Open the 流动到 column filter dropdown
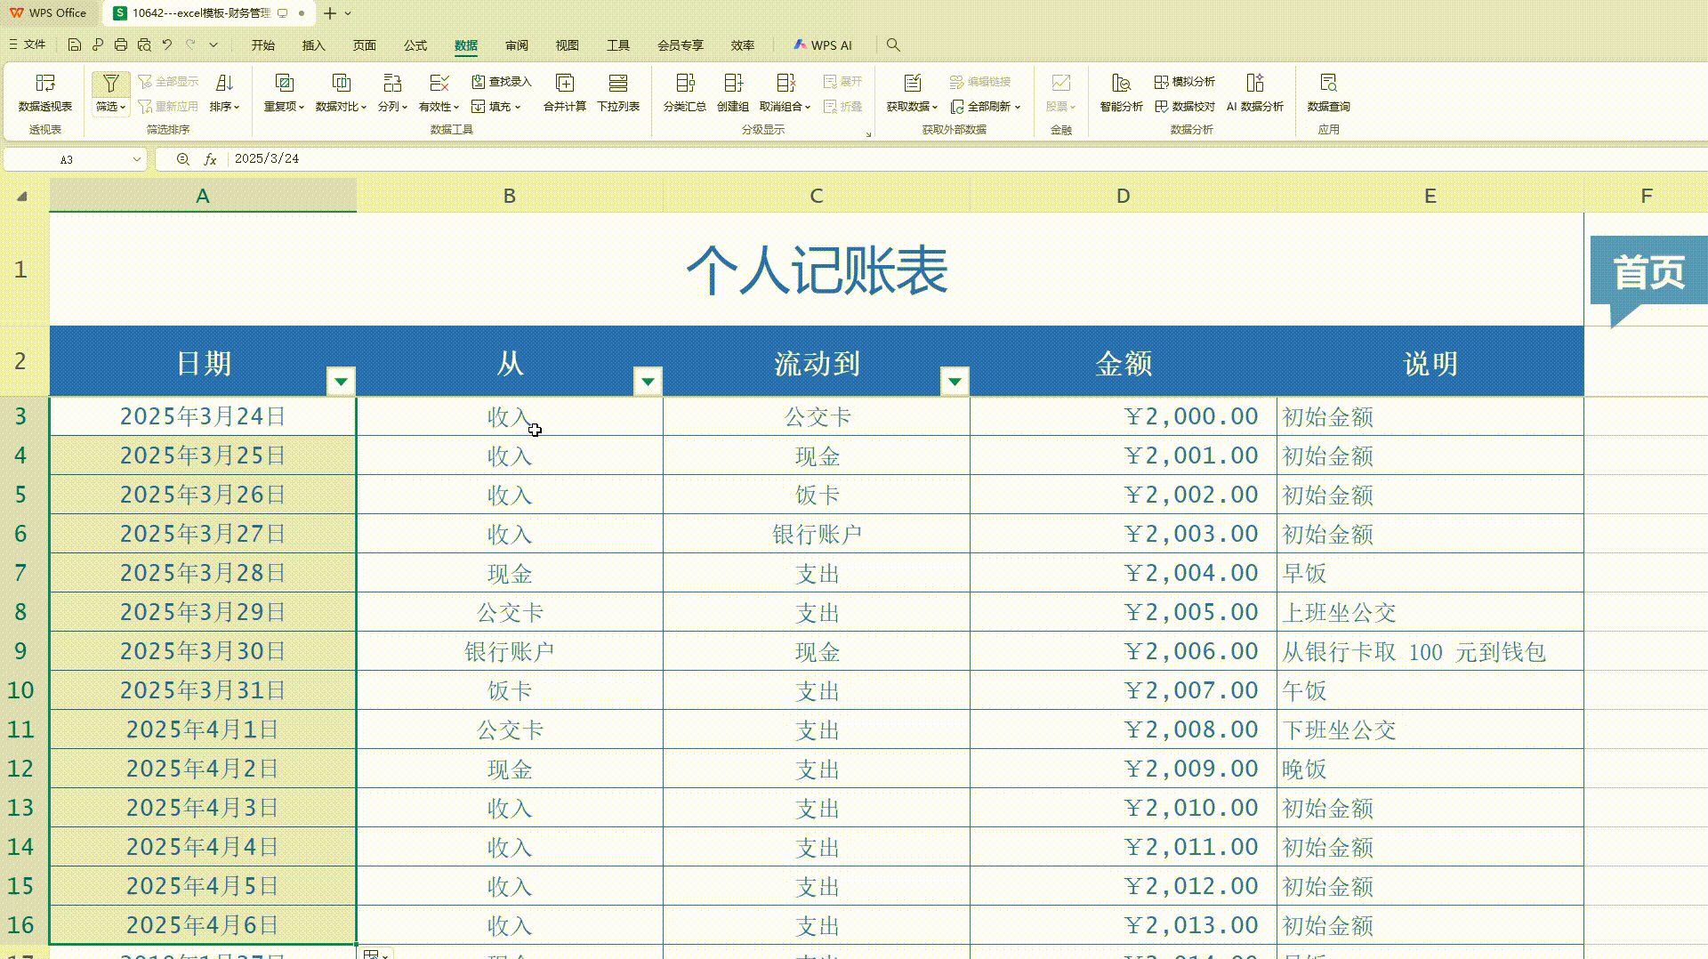The width and height of the screenshot is (1708, 959). (955, 382)
